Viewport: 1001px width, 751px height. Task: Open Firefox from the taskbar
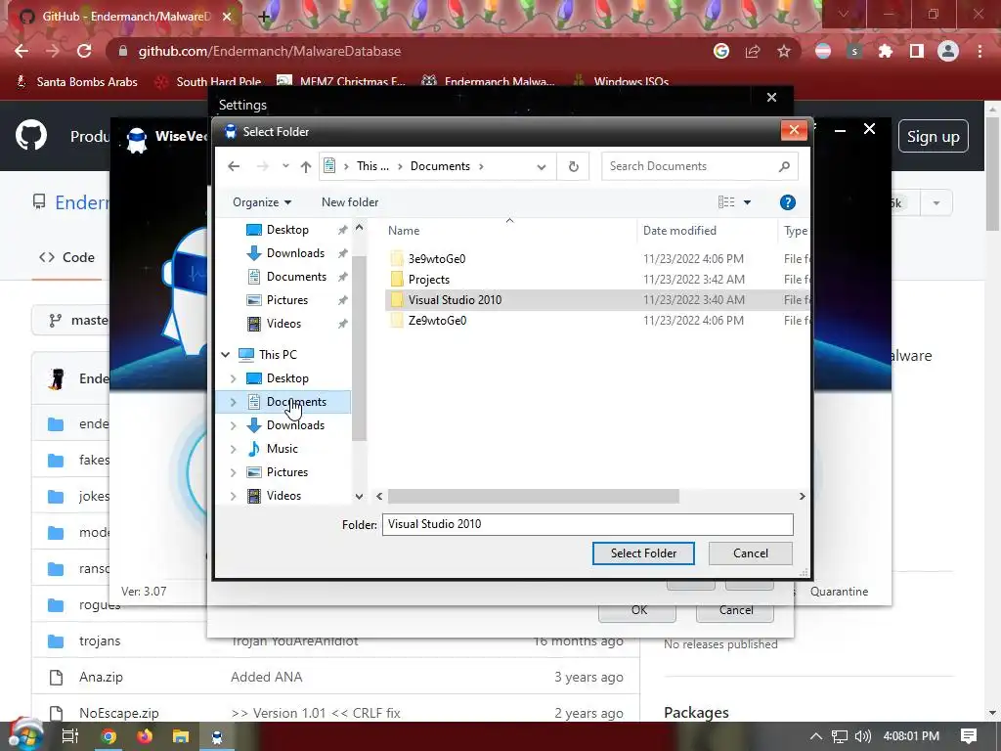tap(145, 737)
